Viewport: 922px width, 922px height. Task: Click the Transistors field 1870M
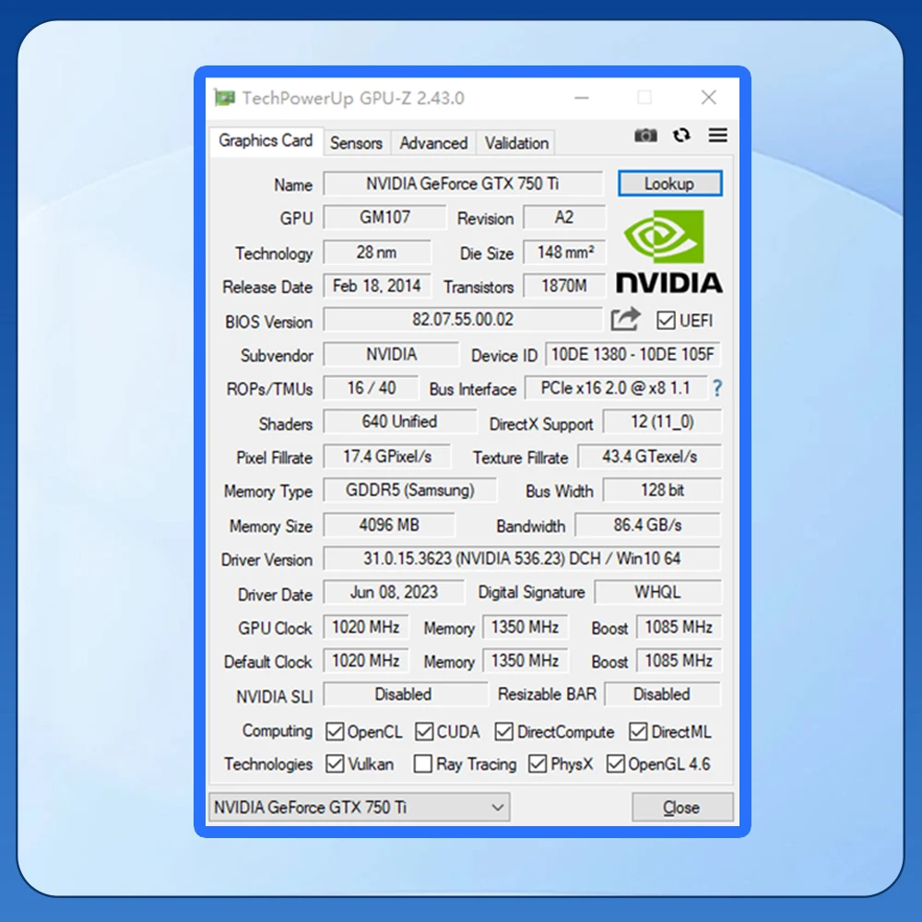tap(564, 286)
